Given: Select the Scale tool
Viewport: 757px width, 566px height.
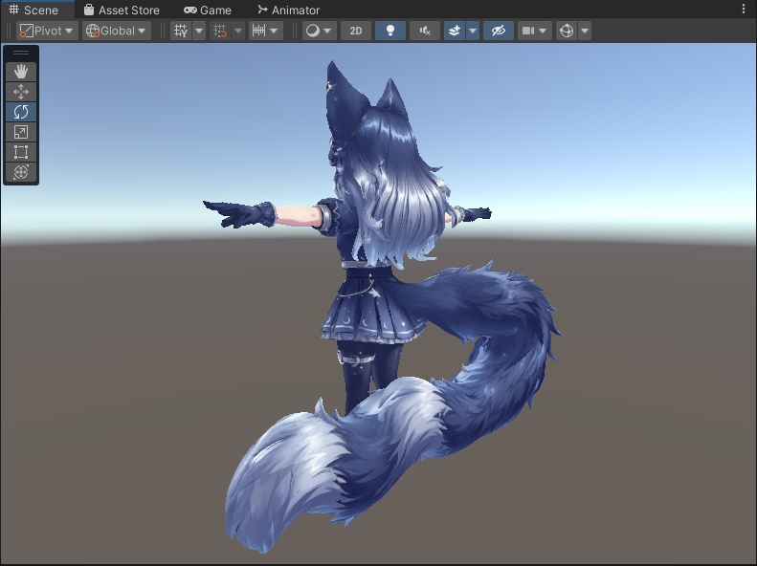Looking at the screenshot, I should [x=21, y=132].
